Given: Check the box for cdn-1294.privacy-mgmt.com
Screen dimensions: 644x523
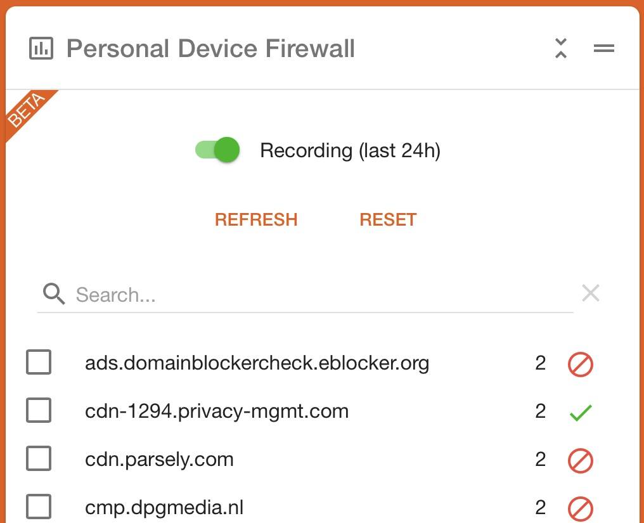Looking at the screenshot, I should point(39,410).
